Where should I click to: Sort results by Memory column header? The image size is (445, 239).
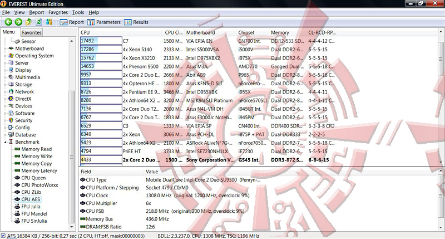(x=288, y=32)
